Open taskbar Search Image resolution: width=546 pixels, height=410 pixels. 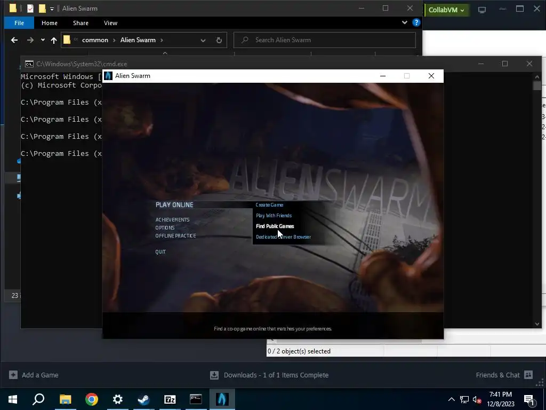(x=38, y=399)
